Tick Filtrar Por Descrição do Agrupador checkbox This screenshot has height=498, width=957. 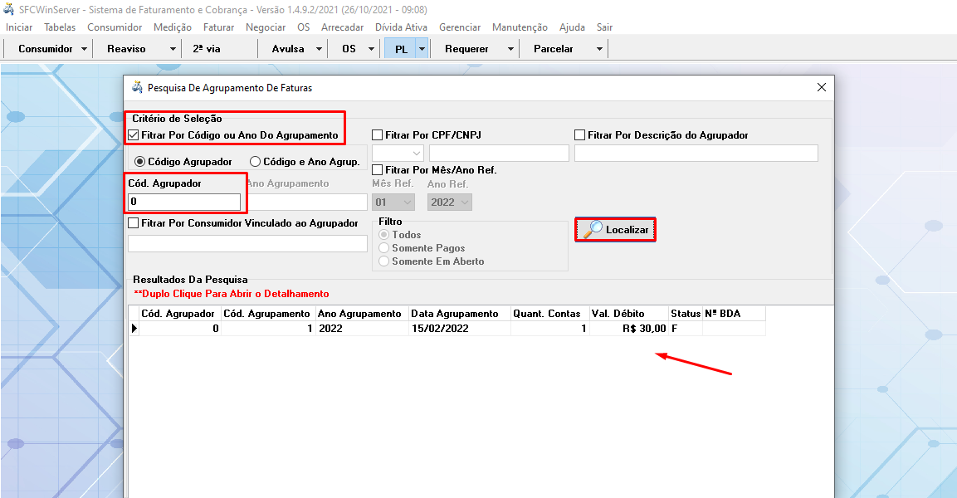[x=580, y=135]
